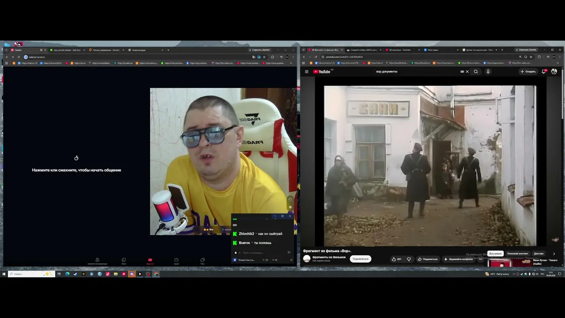Image resolution: width=565 pixels, height=318 pixels.
Task: Expand tab search dropdown in rulet.tv window
Action: pyautogui.click(x=6, y=50)
